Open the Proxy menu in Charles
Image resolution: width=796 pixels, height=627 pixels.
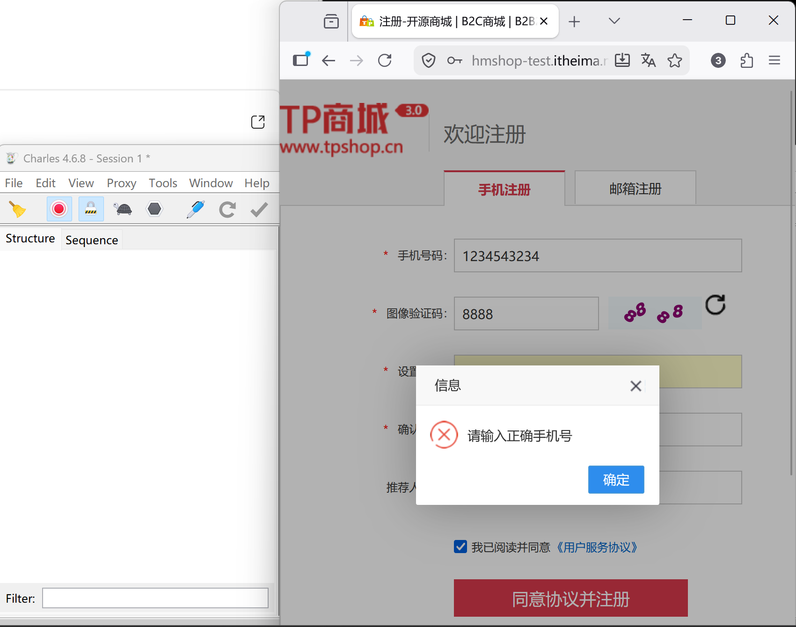[121, 183]
